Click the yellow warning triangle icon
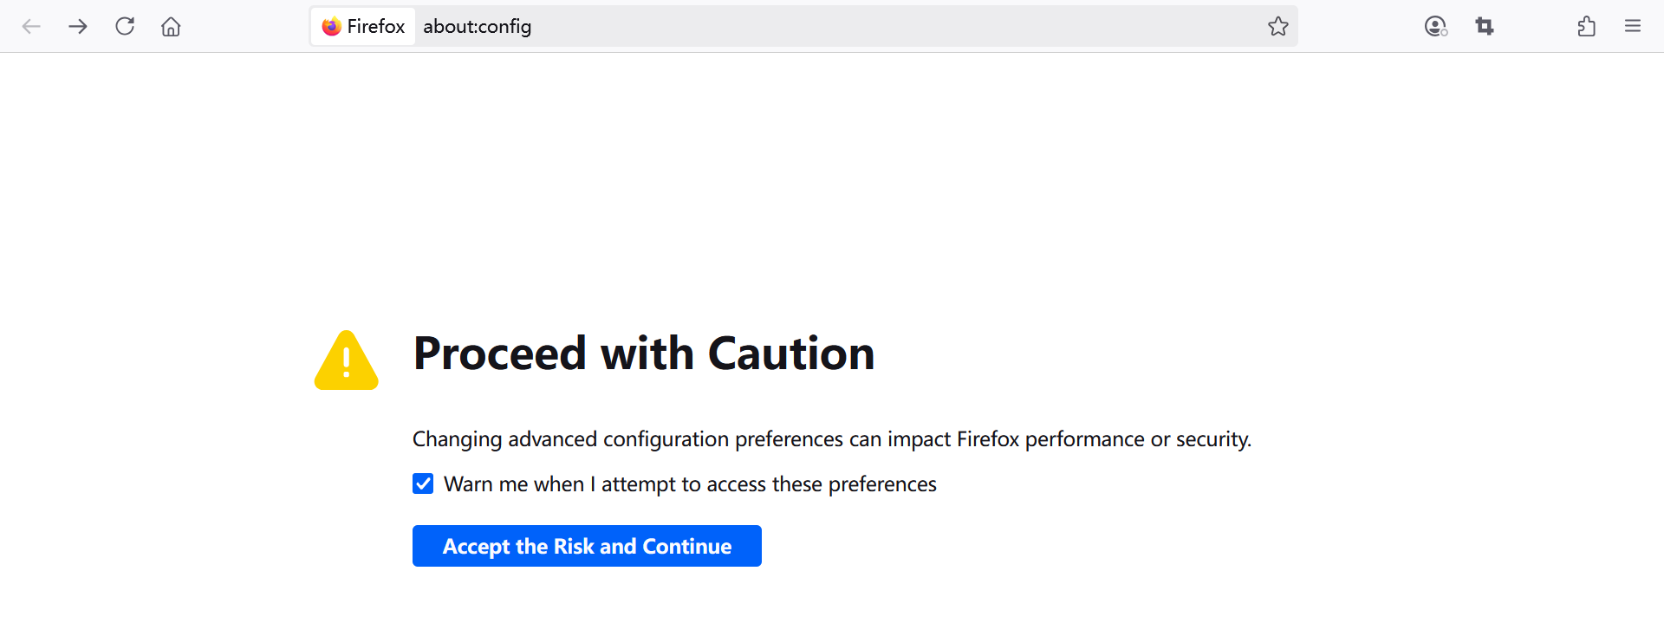 tap(346, 362)
